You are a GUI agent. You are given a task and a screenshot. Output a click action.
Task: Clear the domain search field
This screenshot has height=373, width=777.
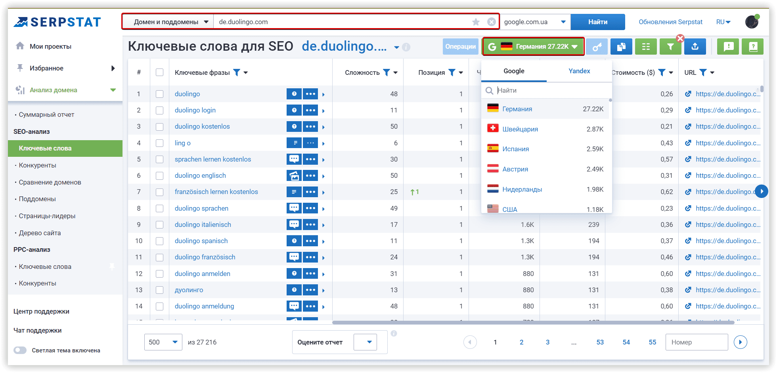coord(491,22)
